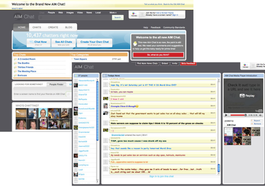
Task: Select the white video thumbnail under posted by
Action: tap(228, 132)
